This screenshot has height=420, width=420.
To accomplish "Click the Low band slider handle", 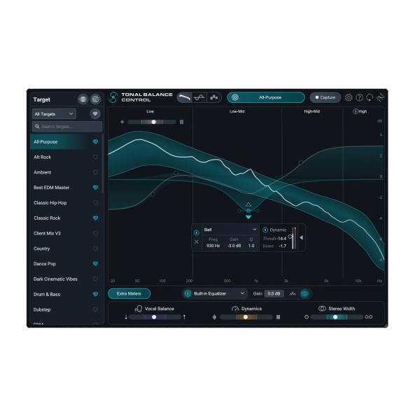I will [x=153, y=122].
